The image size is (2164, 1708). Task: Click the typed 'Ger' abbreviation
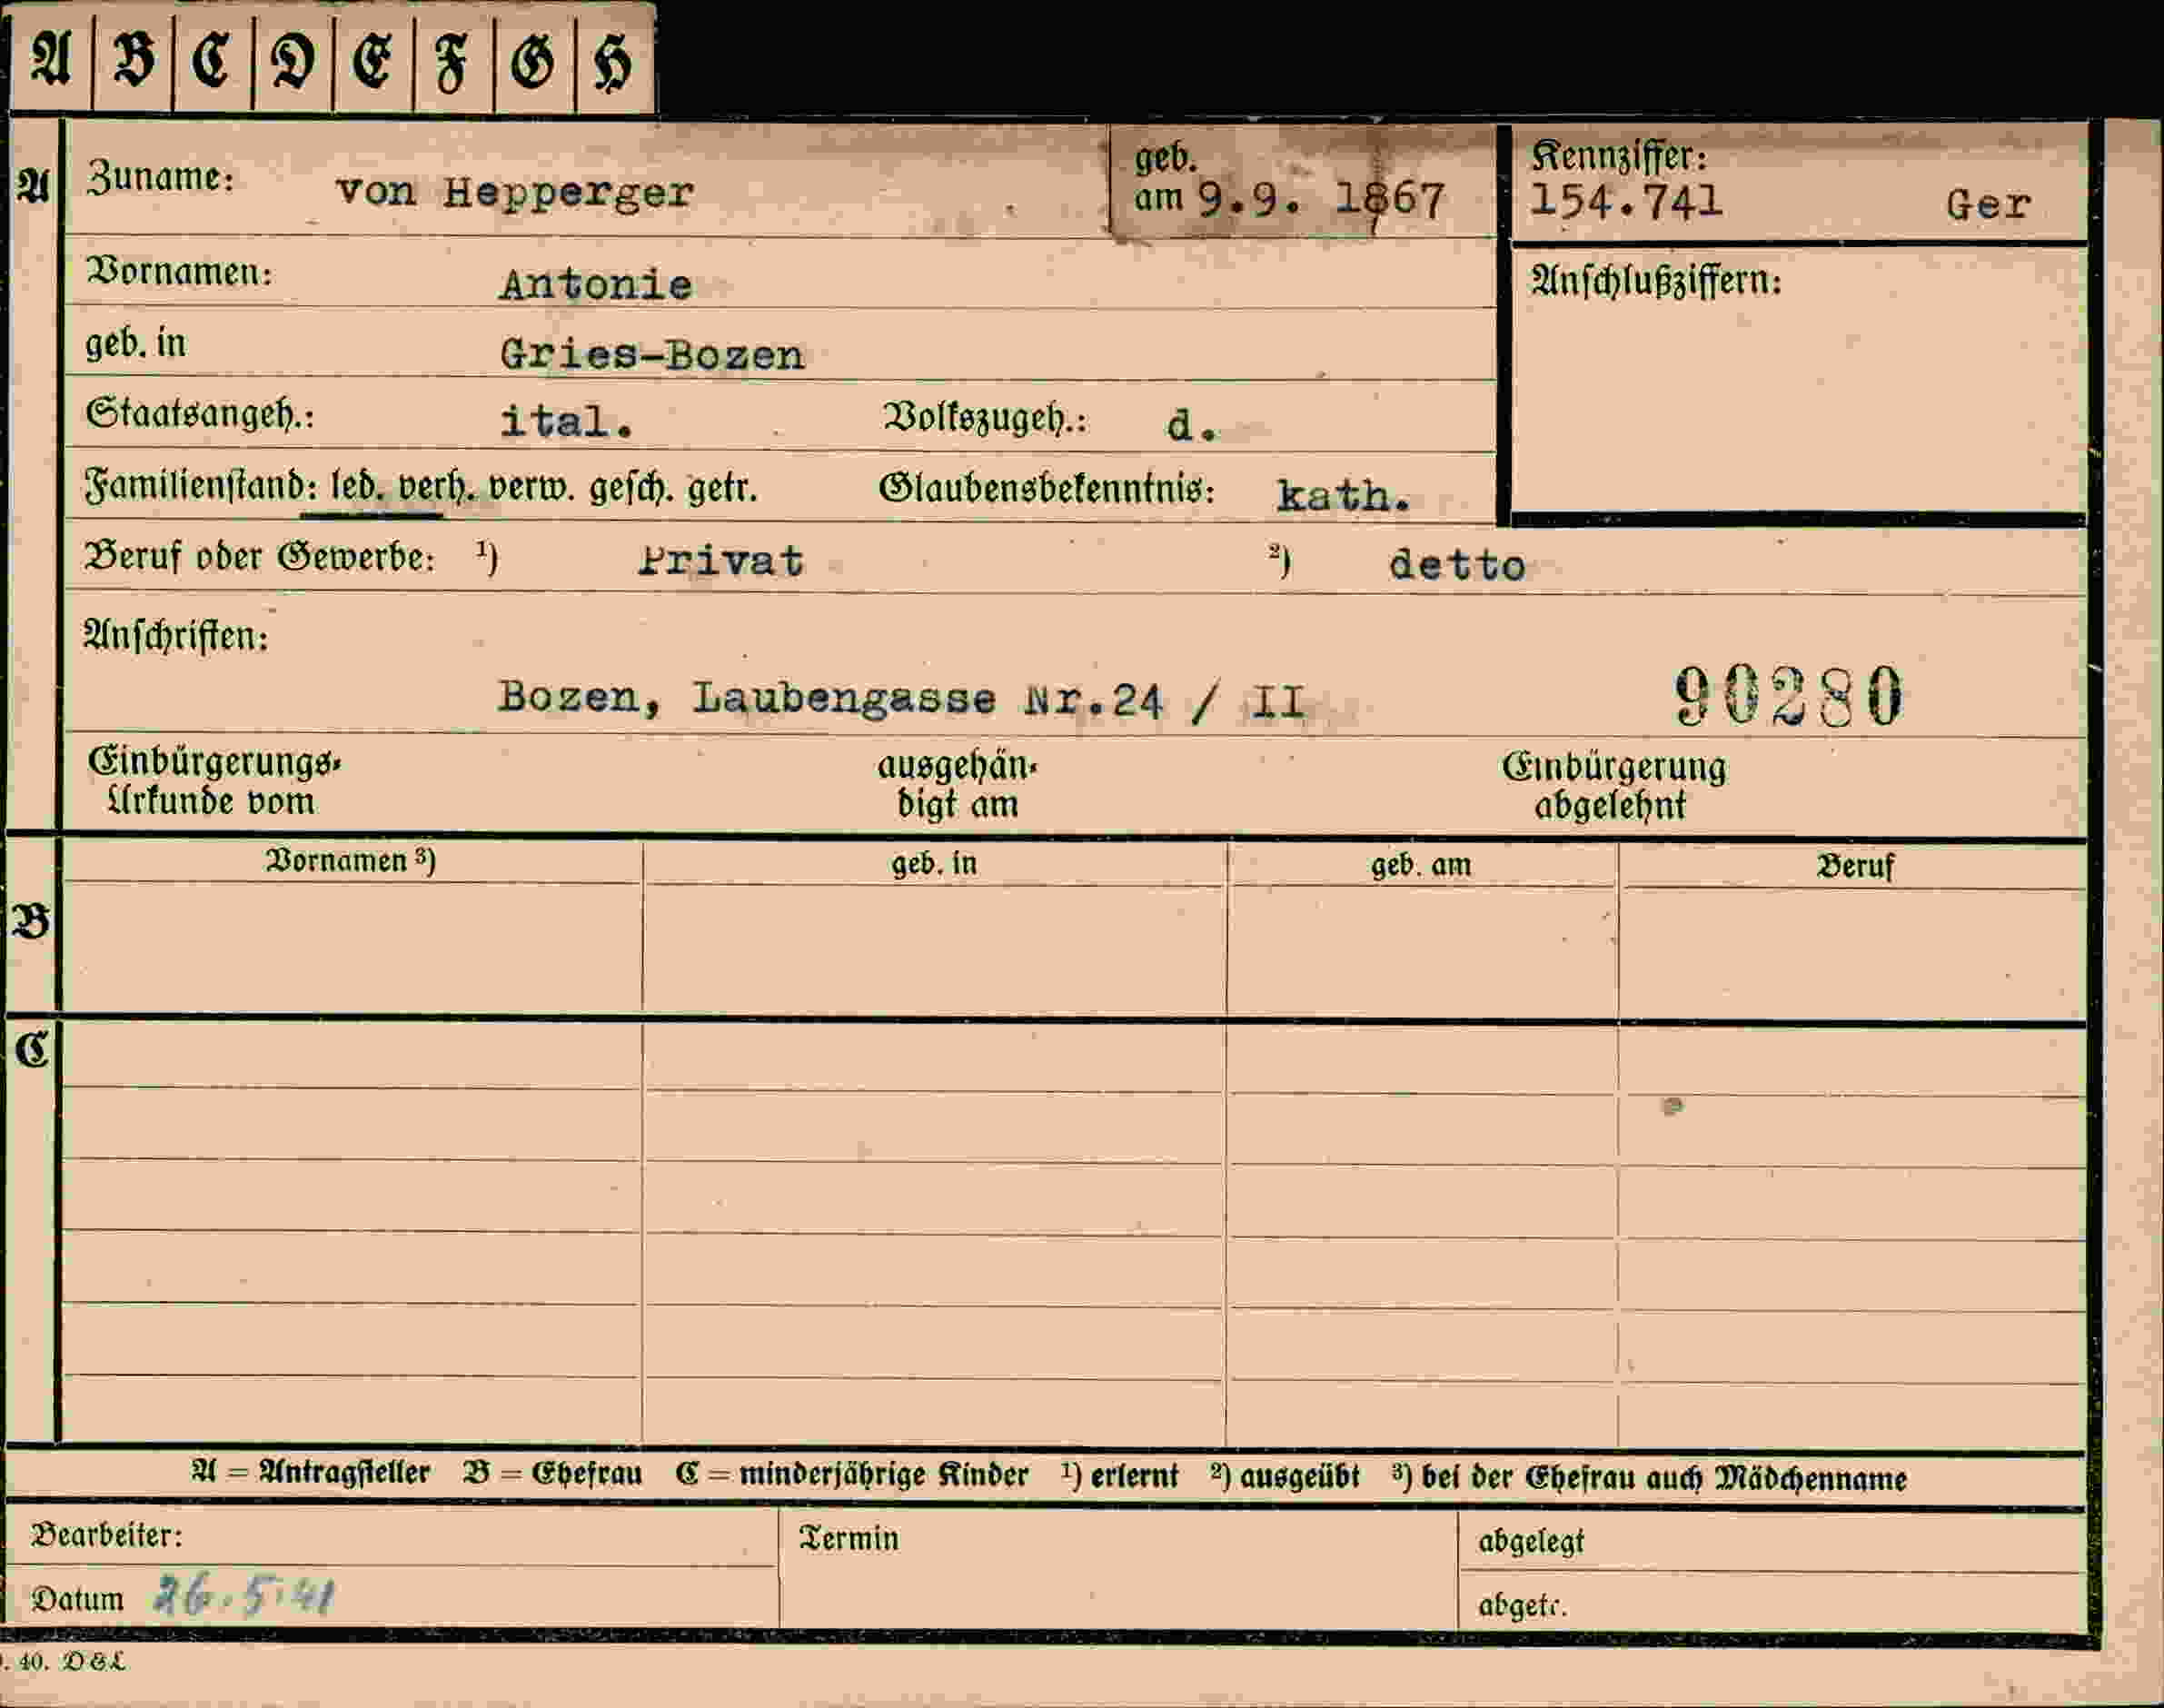(1988, 205)
